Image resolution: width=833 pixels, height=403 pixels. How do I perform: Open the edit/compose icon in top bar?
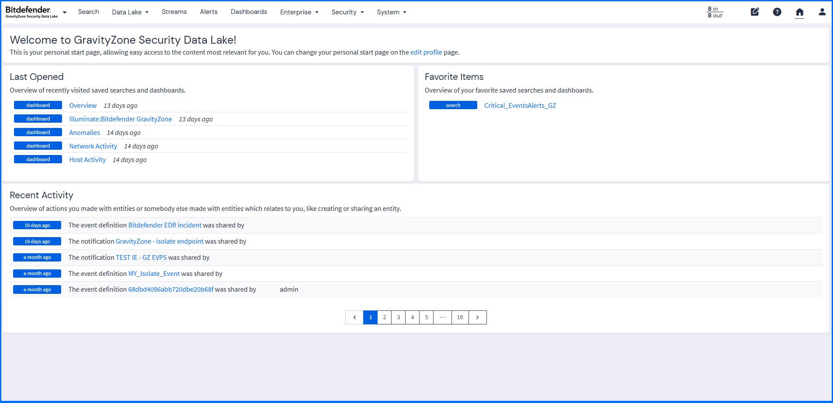click(x=754, y=12)
